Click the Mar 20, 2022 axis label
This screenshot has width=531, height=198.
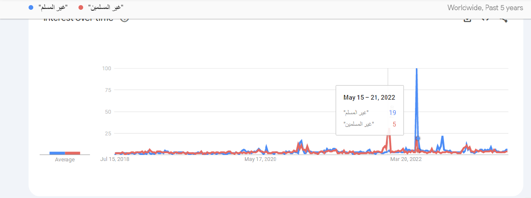[406, 159]
